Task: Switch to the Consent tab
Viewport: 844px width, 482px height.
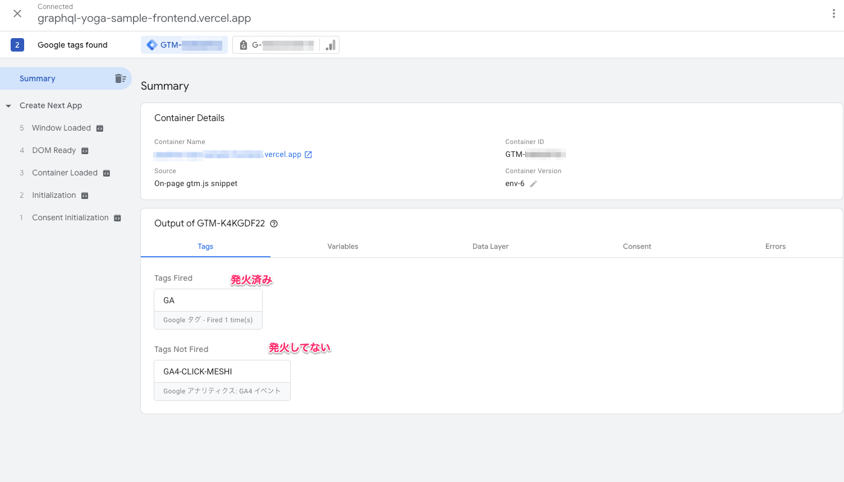Action: (636, 247)
